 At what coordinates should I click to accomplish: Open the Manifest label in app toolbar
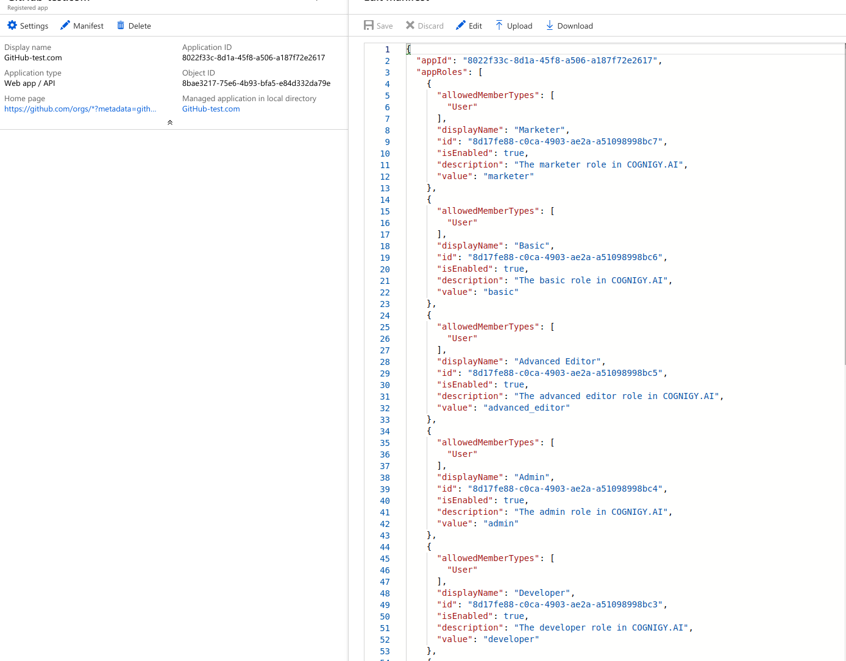point(88,26)
